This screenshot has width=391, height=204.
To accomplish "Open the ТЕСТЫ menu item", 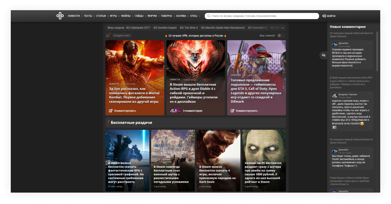I will [88, 16].
